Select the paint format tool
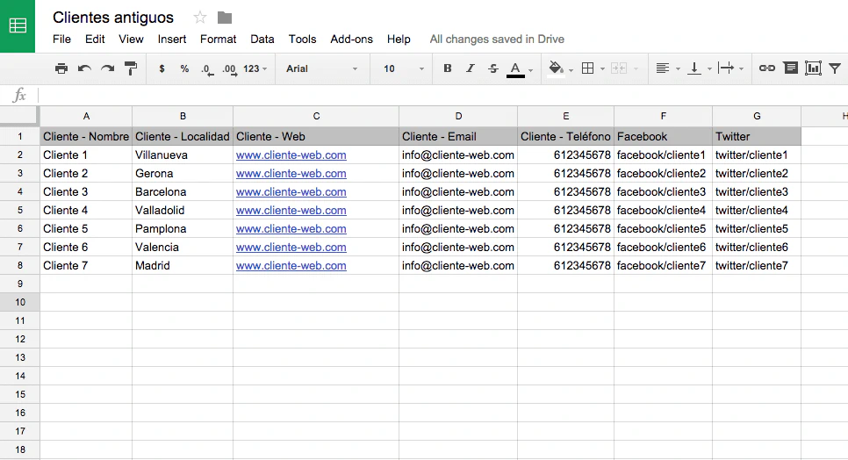The image size is (848, 460). tap(131, 68)
